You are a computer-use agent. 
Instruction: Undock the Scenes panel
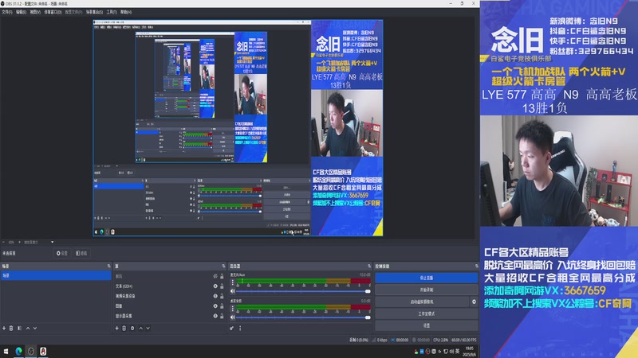point(108,266)
